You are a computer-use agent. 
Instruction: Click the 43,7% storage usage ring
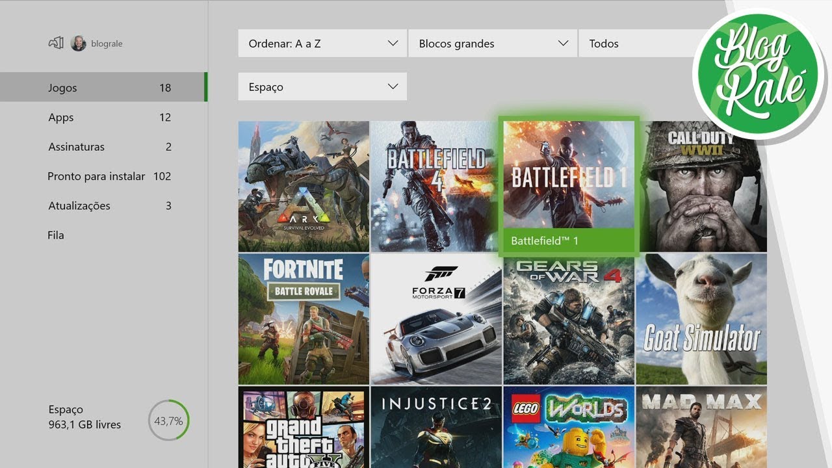pos(168,421)
